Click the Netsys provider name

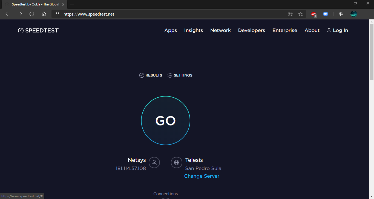(x=137, y=160)
